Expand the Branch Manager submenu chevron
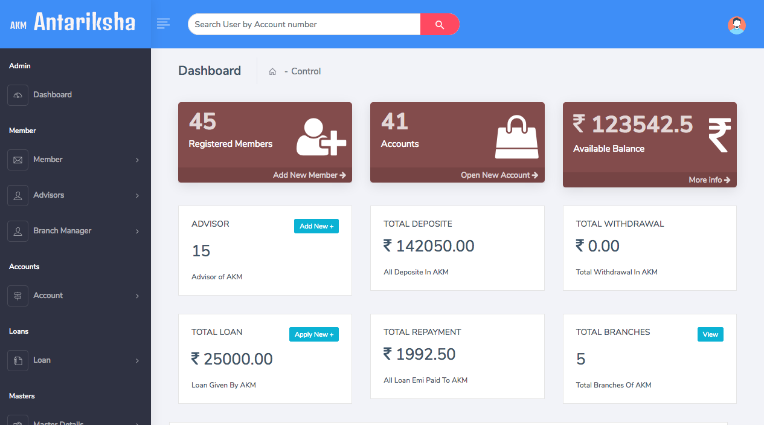This screenshot has width=764, height=425. coord(137,232)
